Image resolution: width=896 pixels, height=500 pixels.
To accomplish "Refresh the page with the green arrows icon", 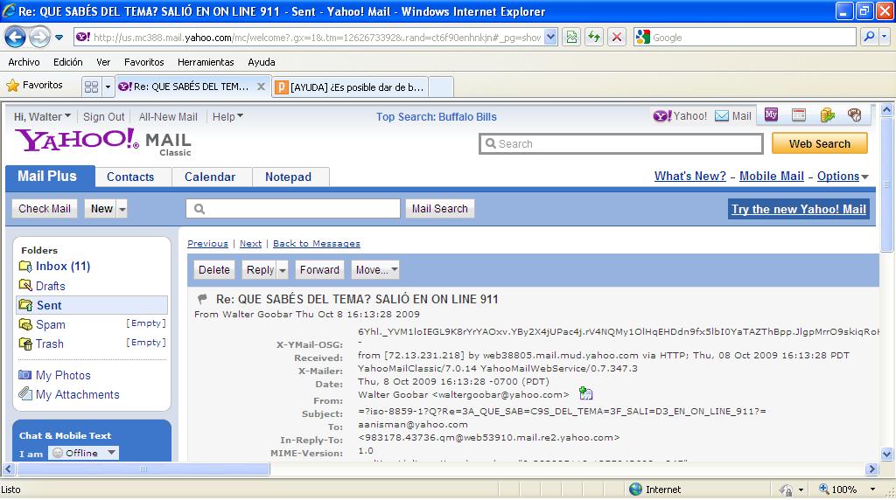I will (x=594, y=37).
